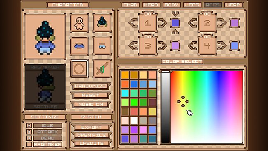Choose orange swatch in top palette row
This screenshot has height=151, width=268.
coord(125,75)
